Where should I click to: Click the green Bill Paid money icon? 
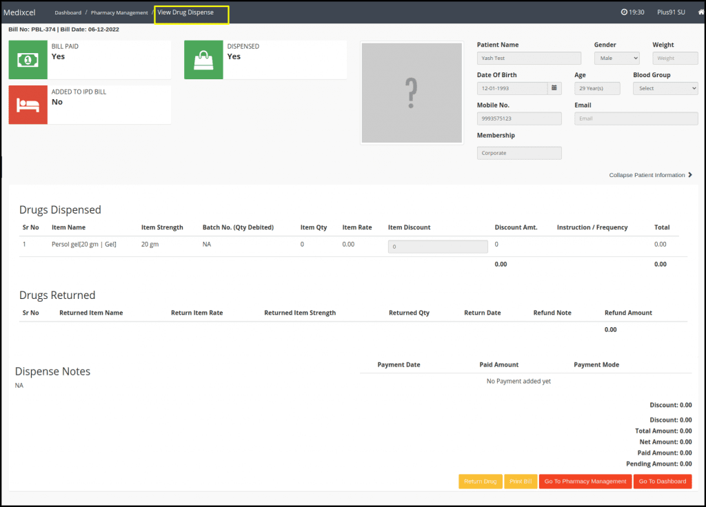[28, 60]
